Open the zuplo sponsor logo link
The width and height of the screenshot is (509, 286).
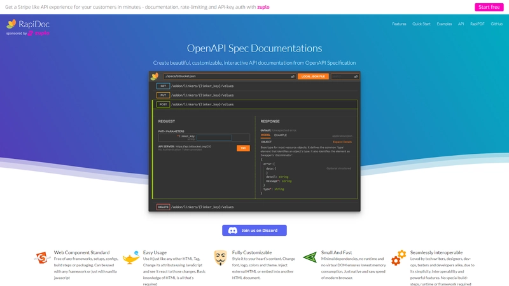(39, 33)
